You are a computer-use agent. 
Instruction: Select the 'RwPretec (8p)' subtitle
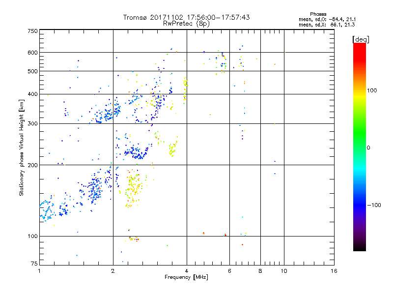click(186, 24)
